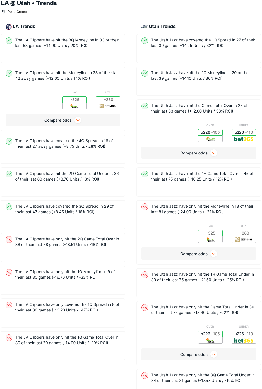Click red downtrend icon for Jazz 1H Game Total Under

point(145,275)
